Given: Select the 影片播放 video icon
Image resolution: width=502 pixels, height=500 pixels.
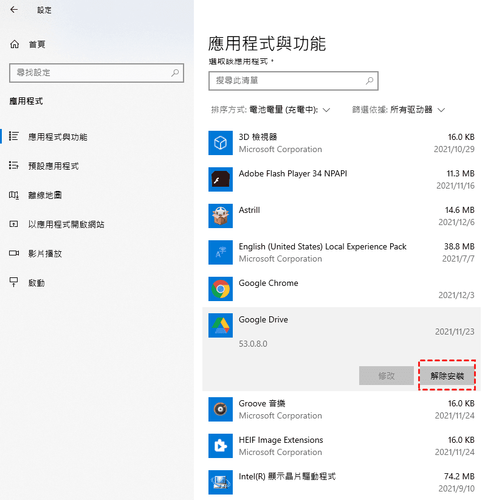Looking at the screenshot, I should coord(14,253).
